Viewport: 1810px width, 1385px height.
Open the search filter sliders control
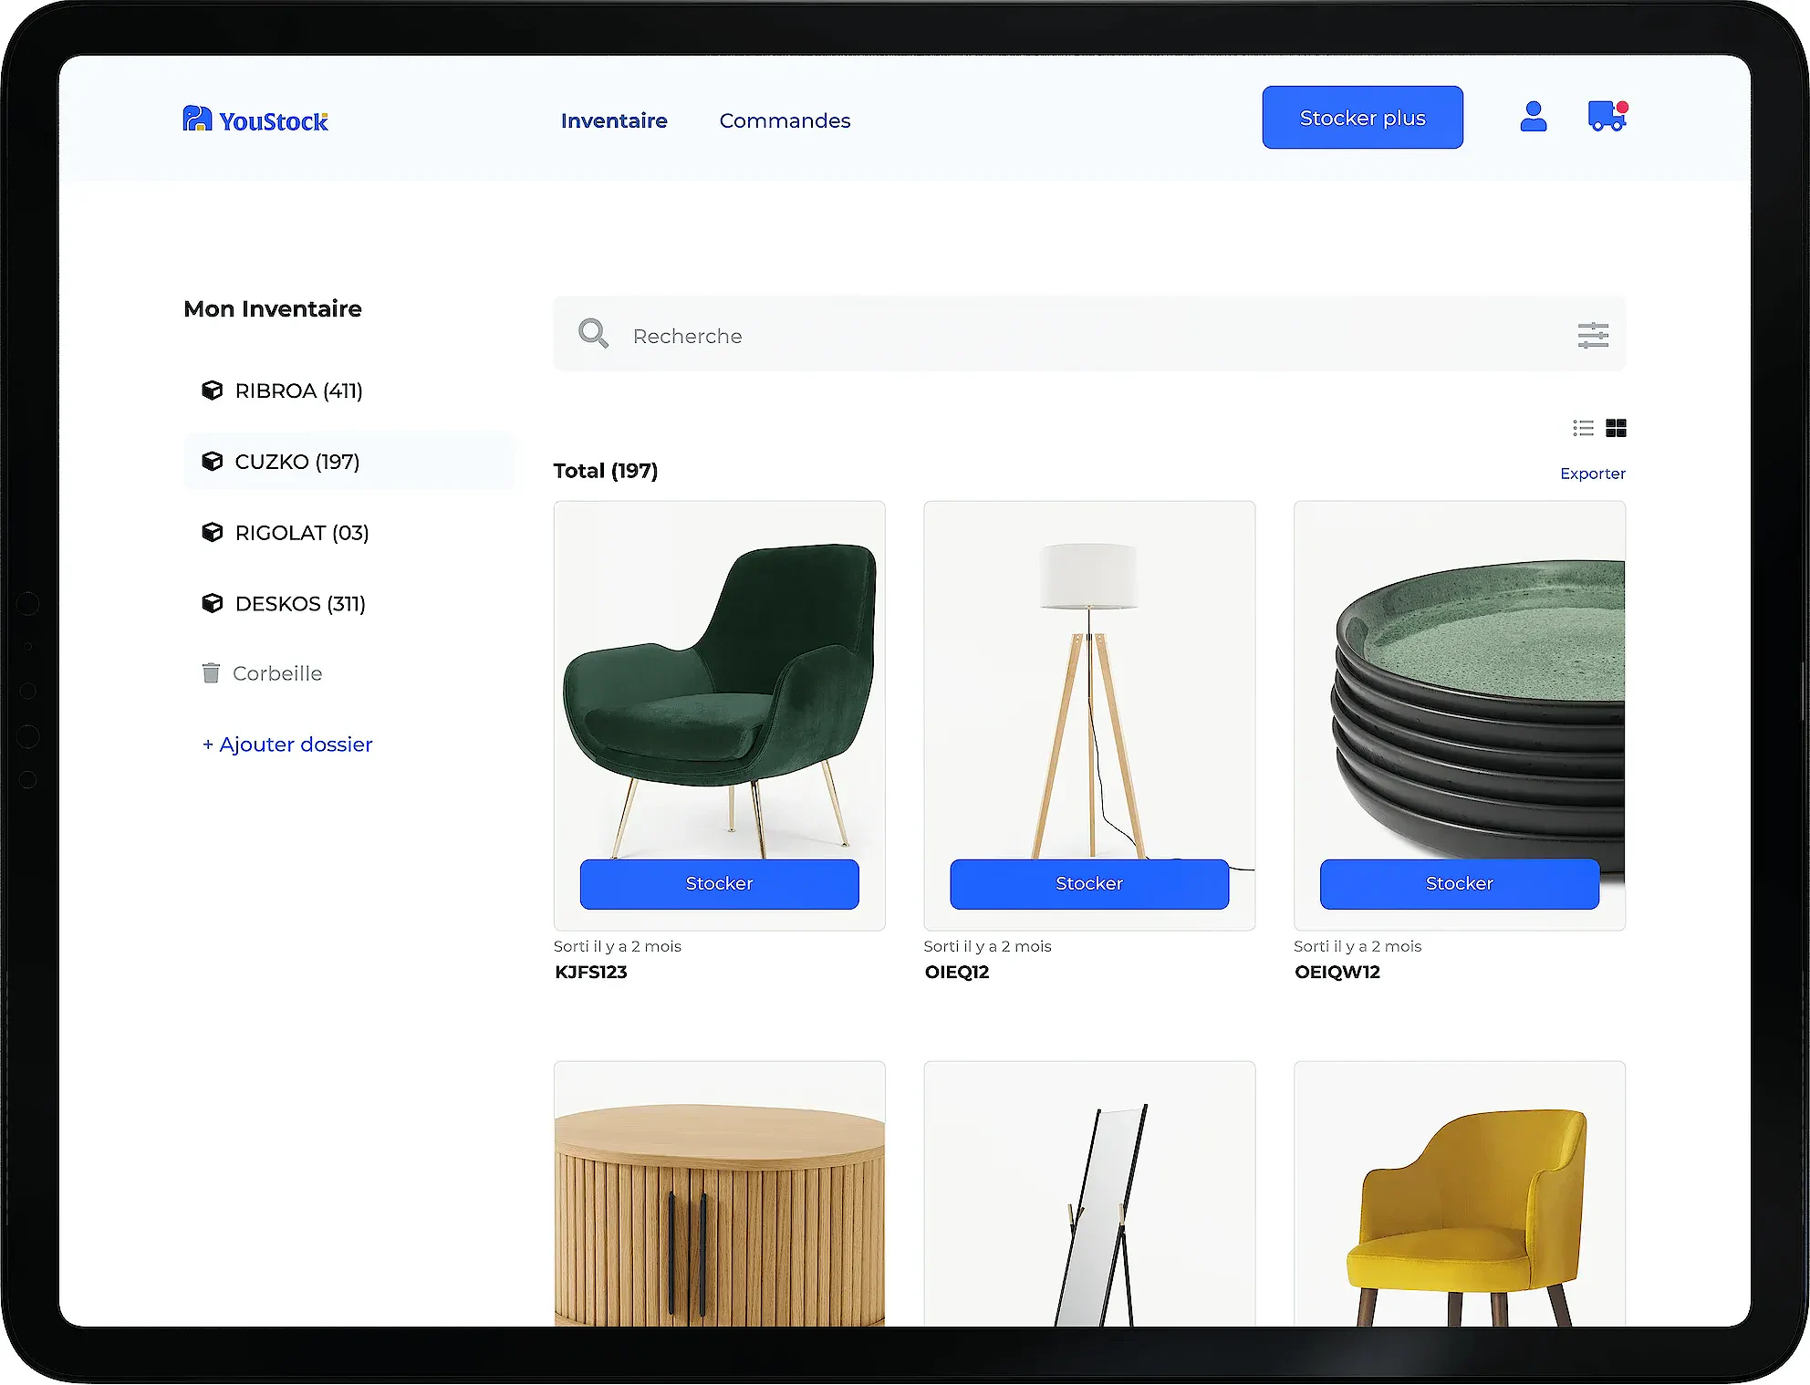tap(1593, 335)
